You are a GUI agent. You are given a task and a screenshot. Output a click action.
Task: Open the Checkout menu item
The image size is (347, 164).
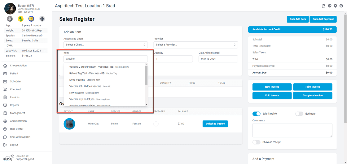click(15, 89)
